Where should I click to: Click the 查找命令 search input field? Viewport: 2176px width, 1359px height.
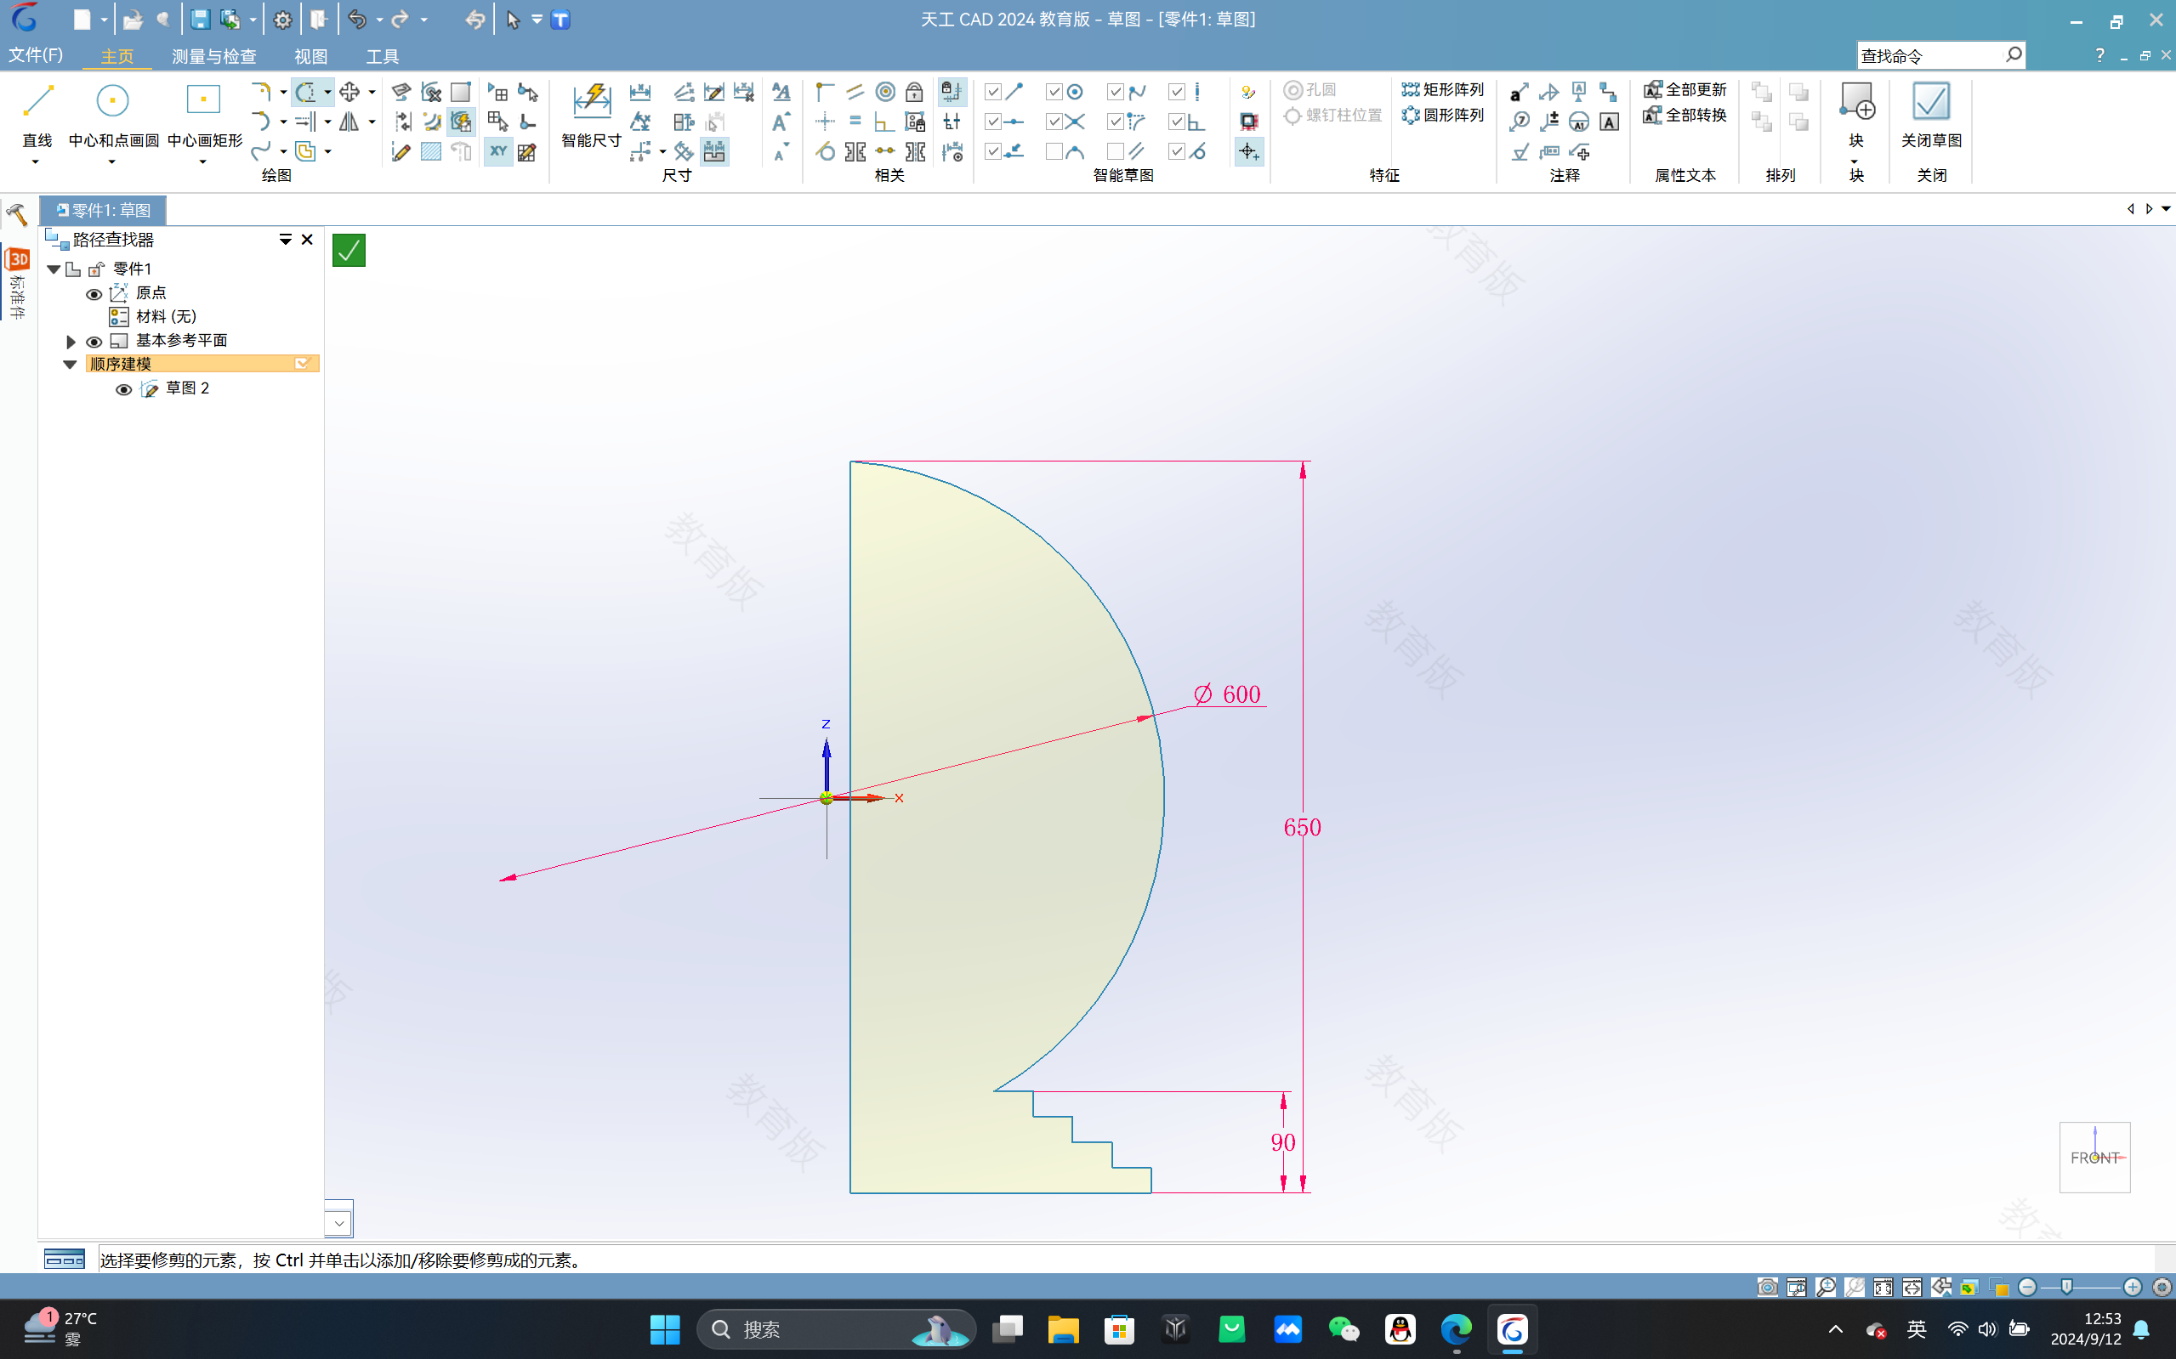1929,56
